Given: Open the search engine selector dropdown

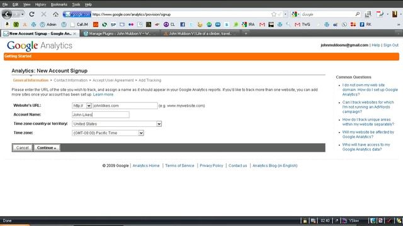Looking at the screenshot, I should coord(295,14).
